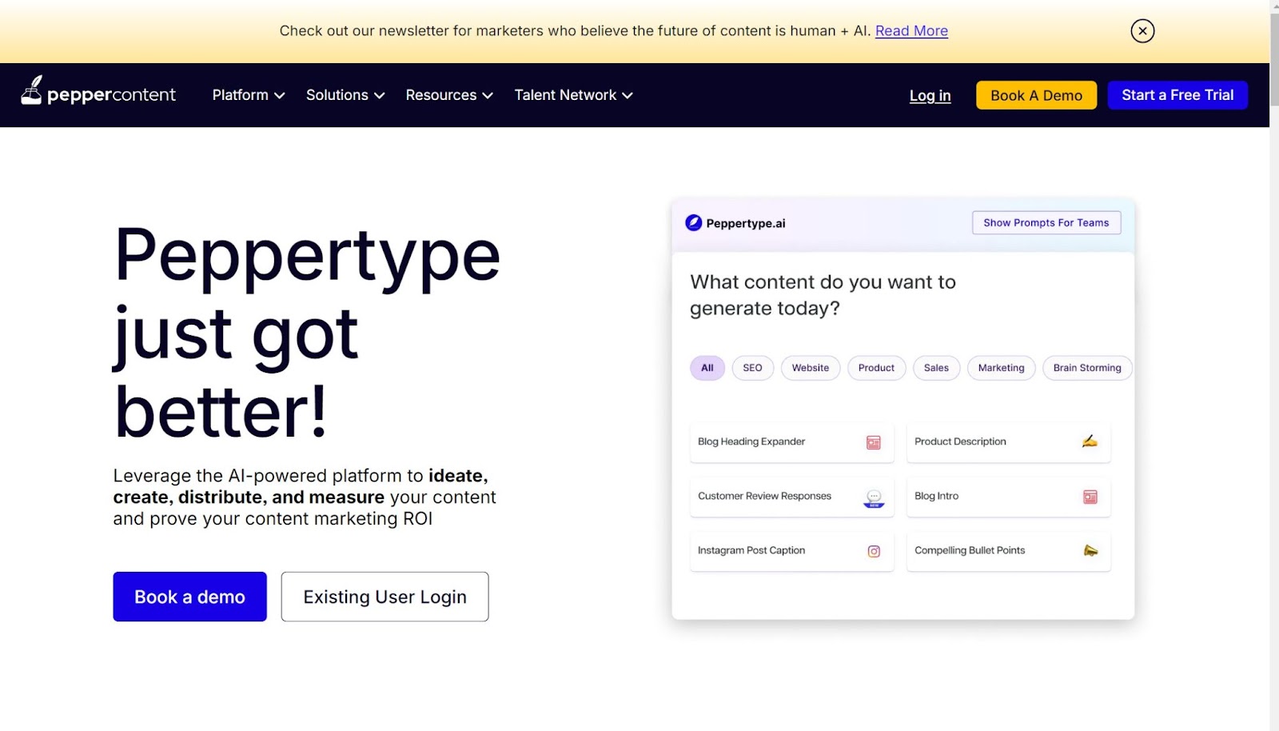Open the Product Description card
1279x731 pixels.
tap(1008, 442)
